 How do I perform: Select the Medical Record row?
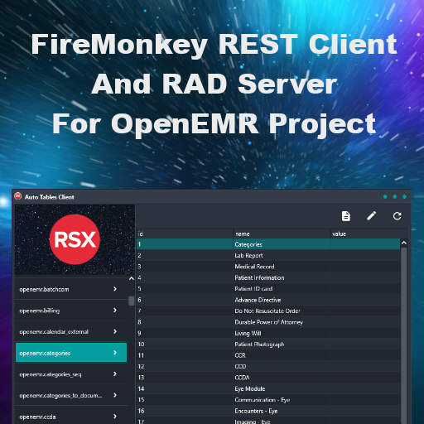coord(268,267)
